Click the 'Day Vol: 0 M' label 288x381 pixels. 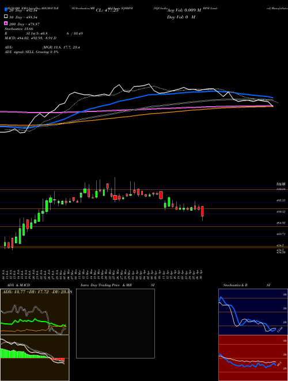[181, 17]
